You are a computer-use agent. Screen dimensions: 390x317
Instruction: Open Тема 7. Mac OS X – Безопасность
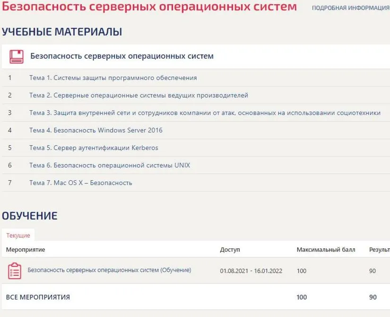tap(80, 183)
